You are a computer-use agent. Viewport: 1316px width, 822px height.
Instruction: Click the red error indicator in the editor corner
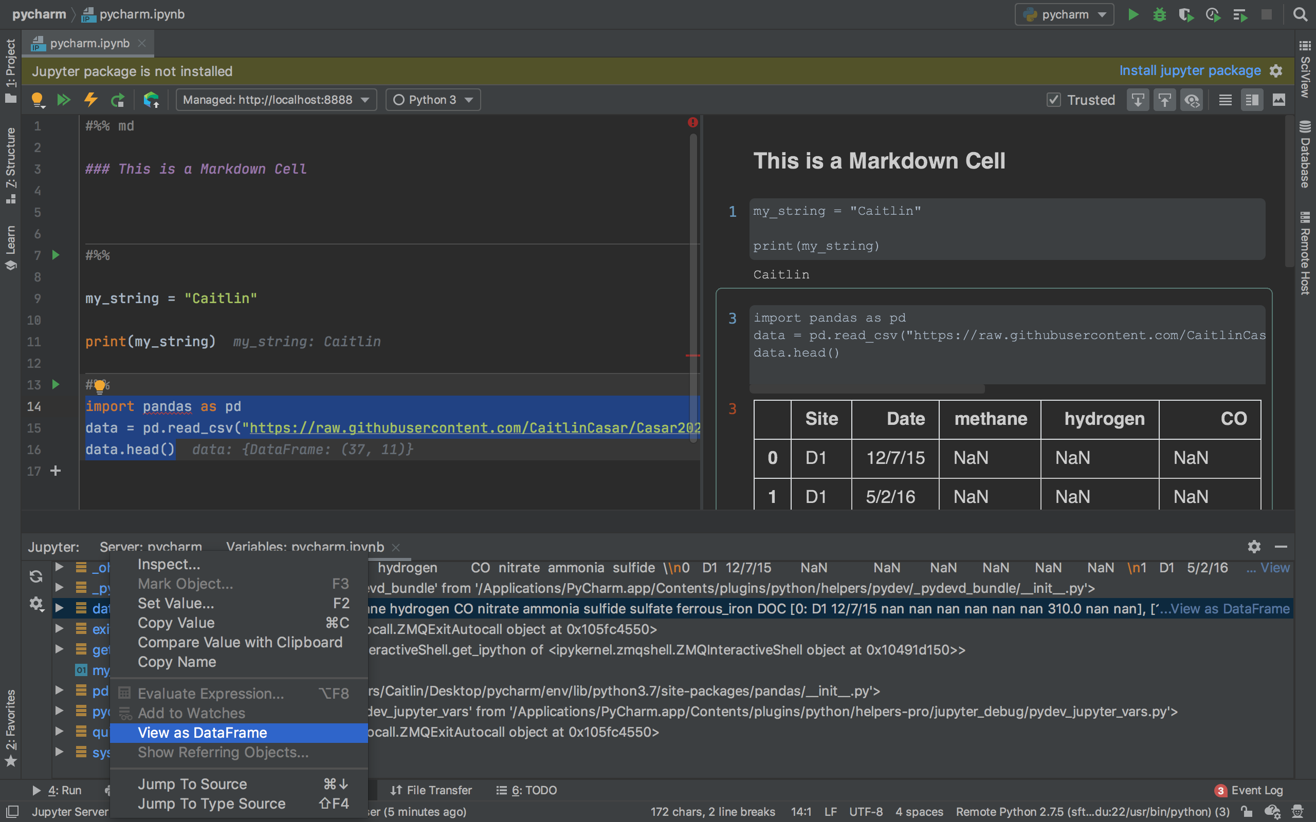[692, 122]
